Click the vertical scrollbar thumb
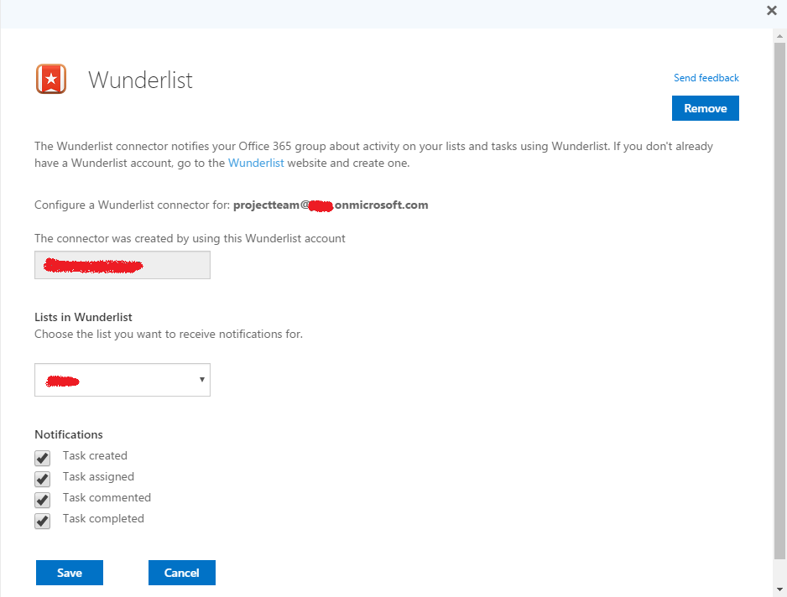 (x=780, y=293)
